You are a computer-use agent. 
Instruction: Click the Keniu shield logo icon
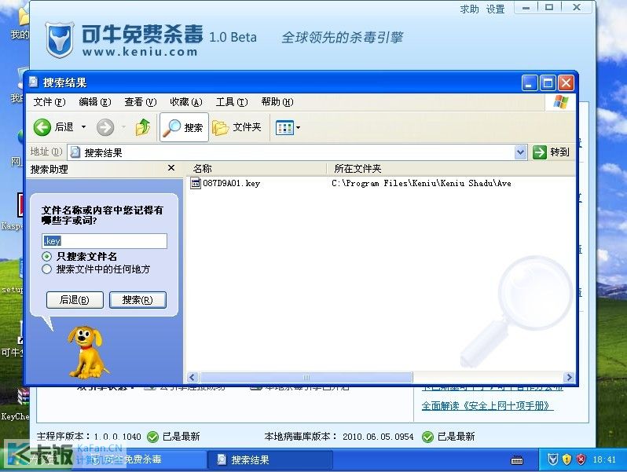(x=60, y=40)
